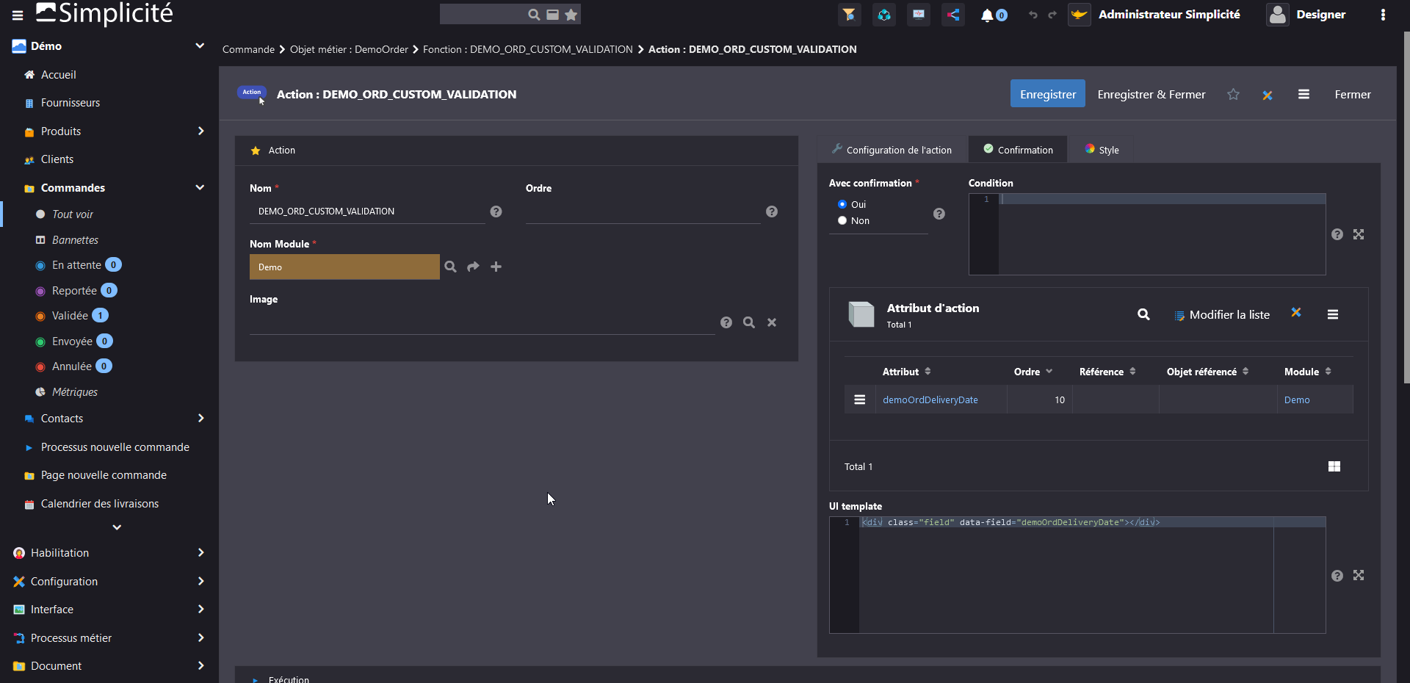Open the Attribut d'action list menu
1410x683 pixels.
click(1333, 314)
